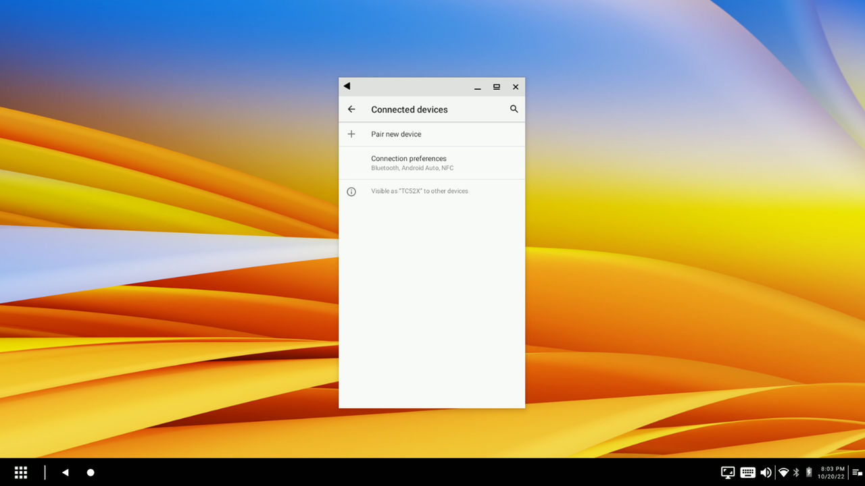Open Pair new device
The width and height of the screenshot is (865, 486).
[432, 134]
